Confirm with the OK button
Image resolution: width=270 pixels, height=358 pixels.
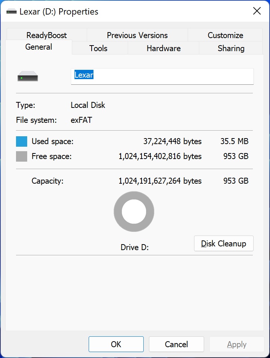click(x=116, y=344)
